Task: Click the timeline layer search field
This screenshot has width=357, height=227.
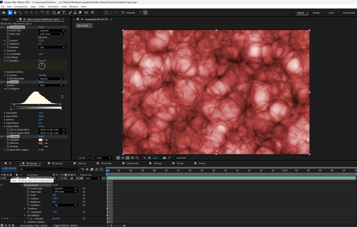Action: [46, 169]
